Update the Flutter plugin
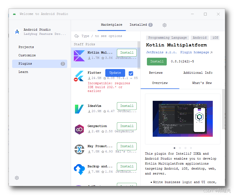Viewport: 234px width, 195px height. (x=115, y=73)
